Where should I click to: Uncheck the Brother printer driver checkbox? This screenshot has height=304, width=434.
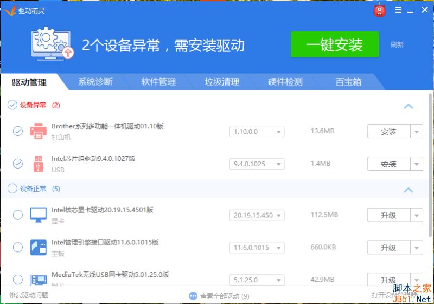18,131
